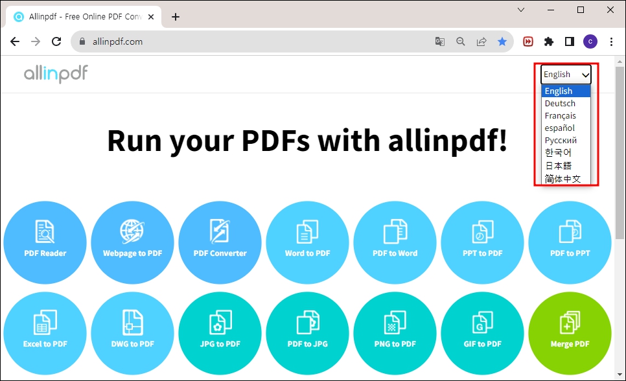
Task: Select Deutsch from language list
Action: point(566,104)
